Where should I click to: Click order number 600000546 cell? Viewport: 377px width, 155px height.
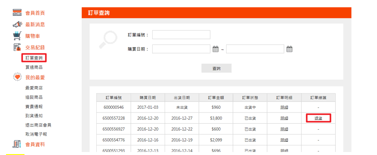[114, 107]
